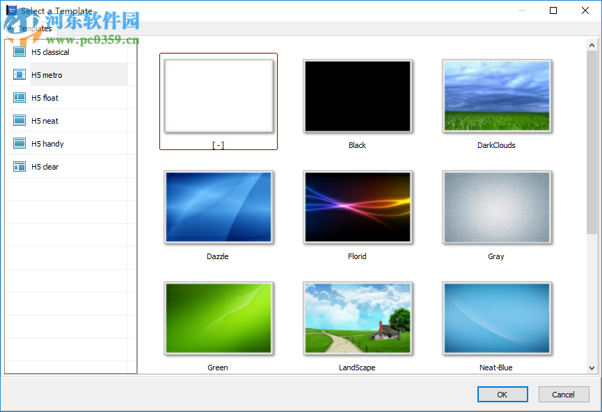Confirm selection with the OK button
The width and height of the screenshot is (602, 412).
pos(502,394)
